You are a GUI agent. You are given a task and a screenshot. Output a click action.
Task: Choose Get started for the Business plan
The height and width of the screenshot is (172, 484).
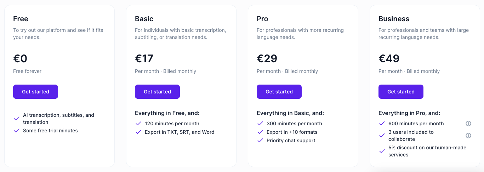point(401,92)
